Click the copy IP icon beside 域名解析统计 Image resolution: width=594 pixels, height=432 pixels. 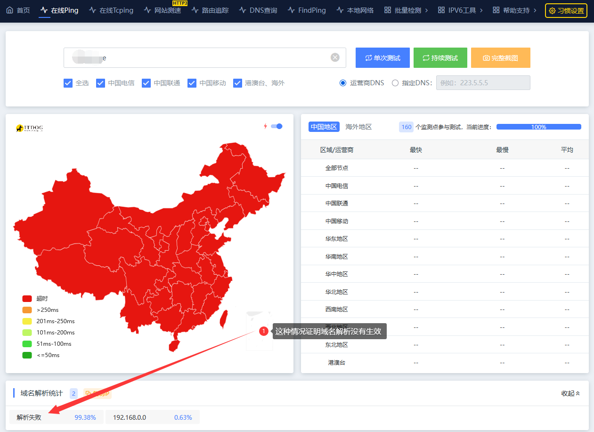click(88, 393)
